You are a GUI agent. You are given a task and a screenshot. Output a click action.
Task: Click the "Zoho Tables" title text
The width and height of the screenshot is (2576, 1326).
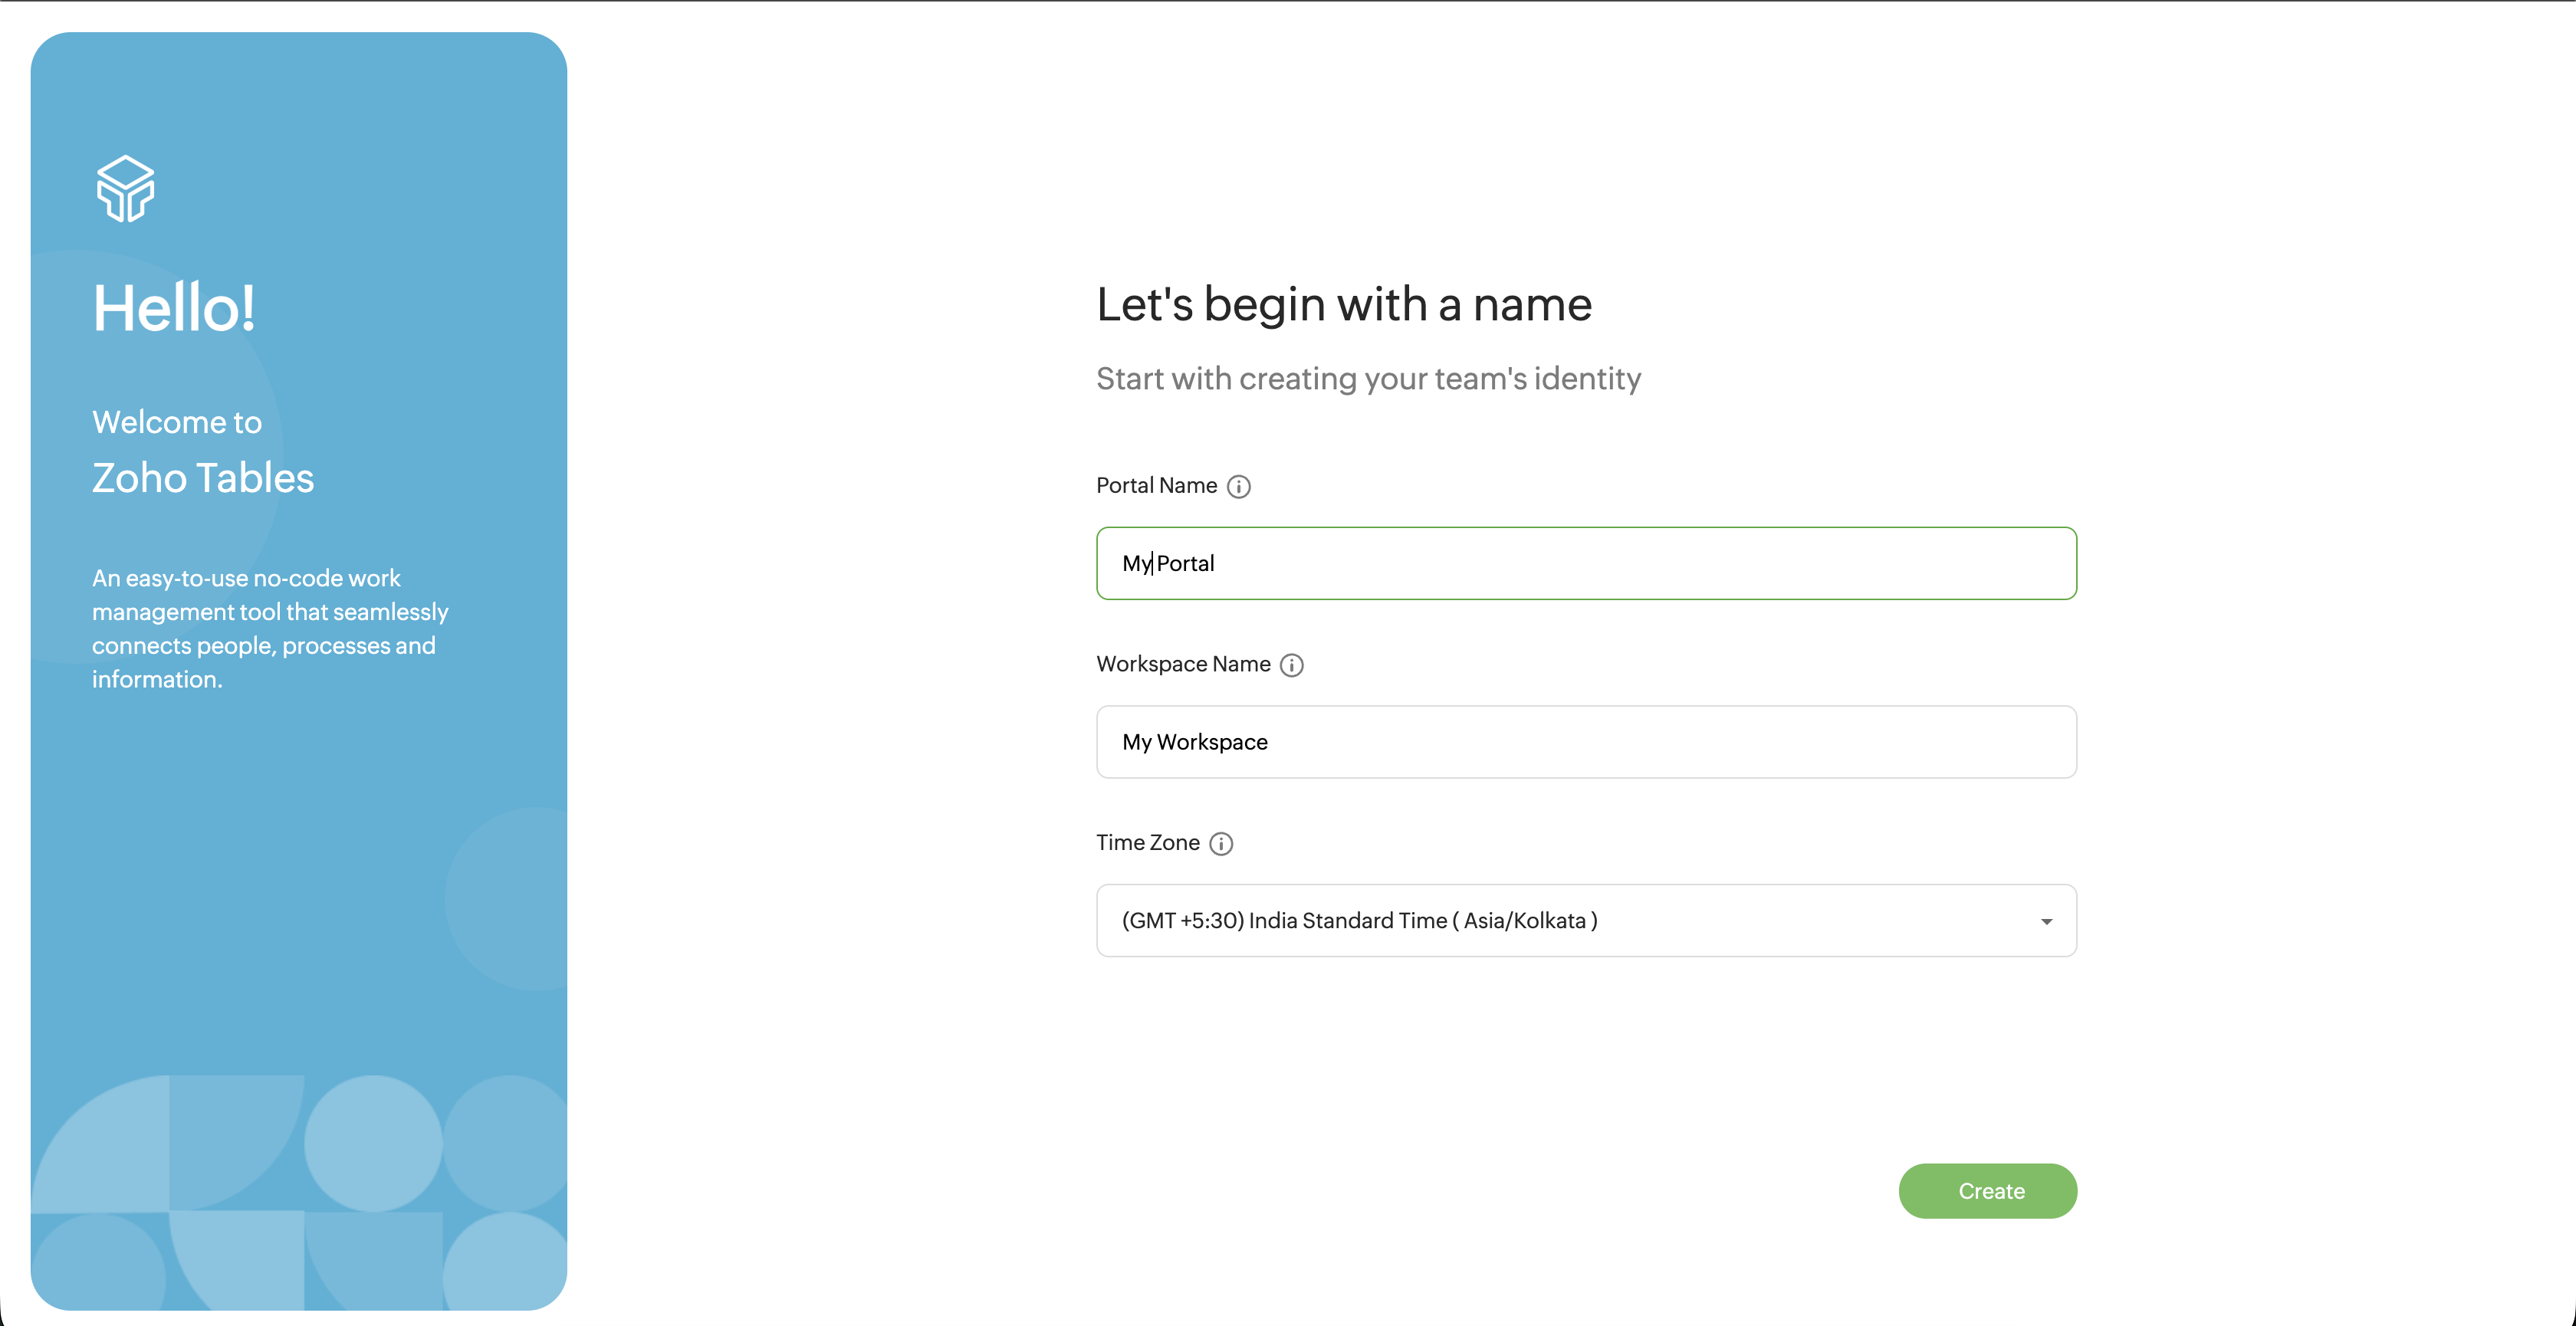tap(203, 478)
